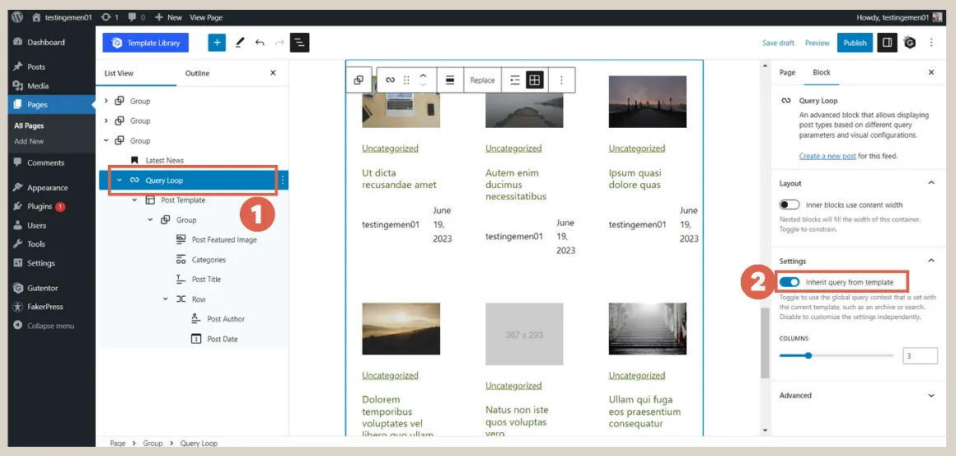Click the Query Loop block type icon in toolbar

(x=390, y=80)
